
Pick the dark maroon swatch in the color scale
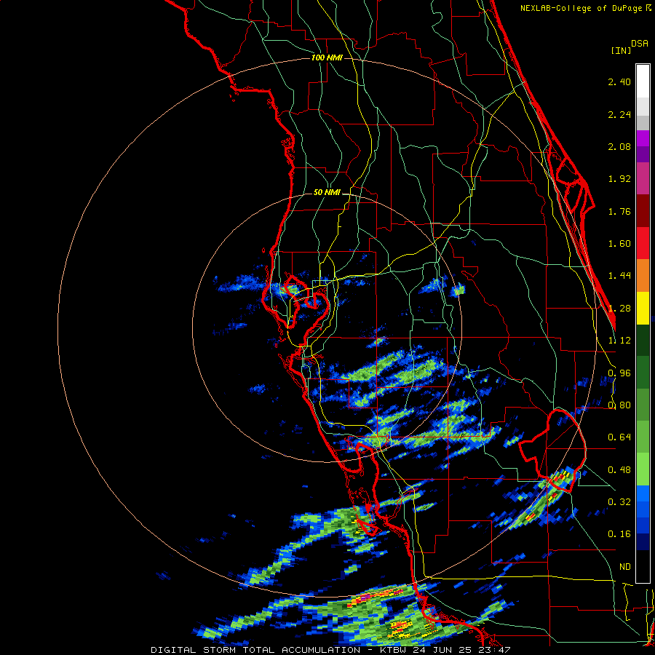coord(643,211)
